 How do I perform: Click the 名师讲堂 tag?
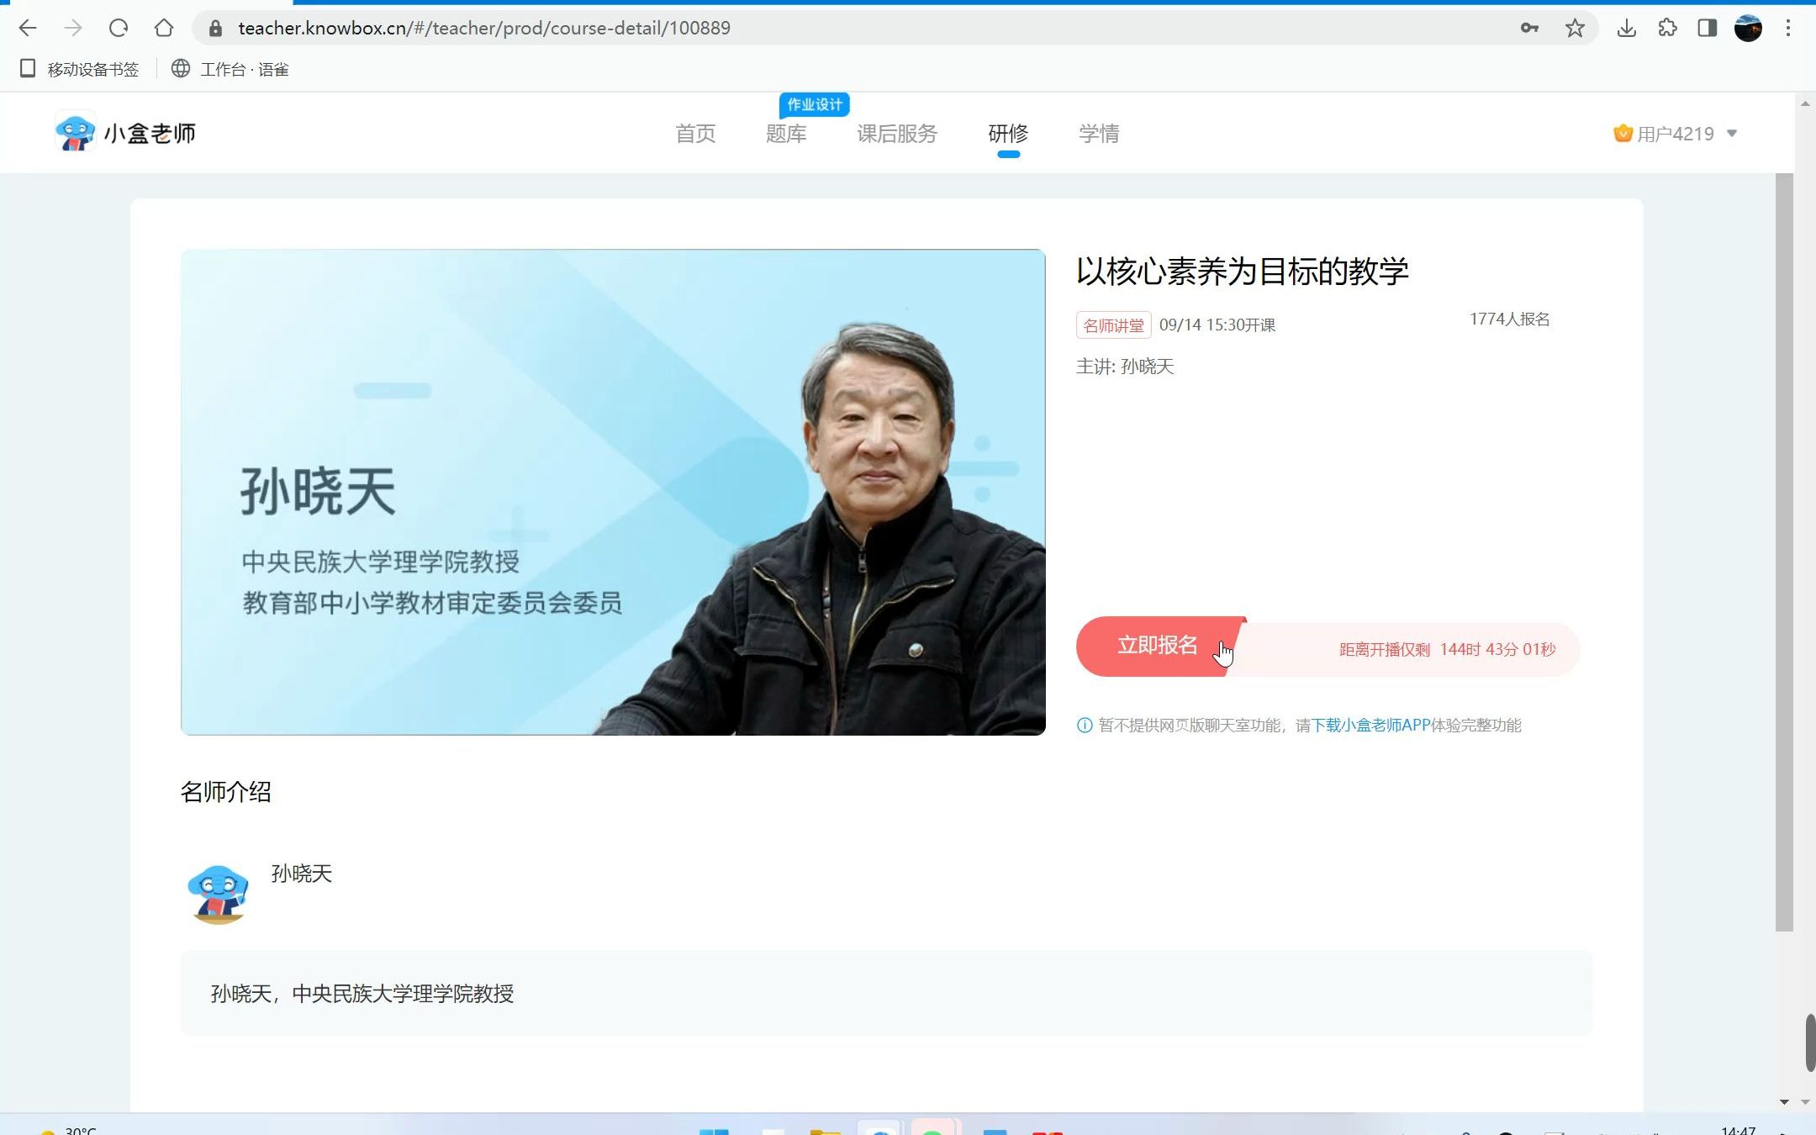pos(1113,325)
